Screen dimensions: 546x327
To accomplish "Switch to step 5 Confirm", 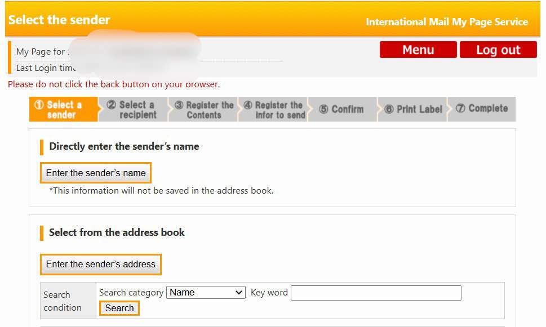I will (x=343, y=109).
